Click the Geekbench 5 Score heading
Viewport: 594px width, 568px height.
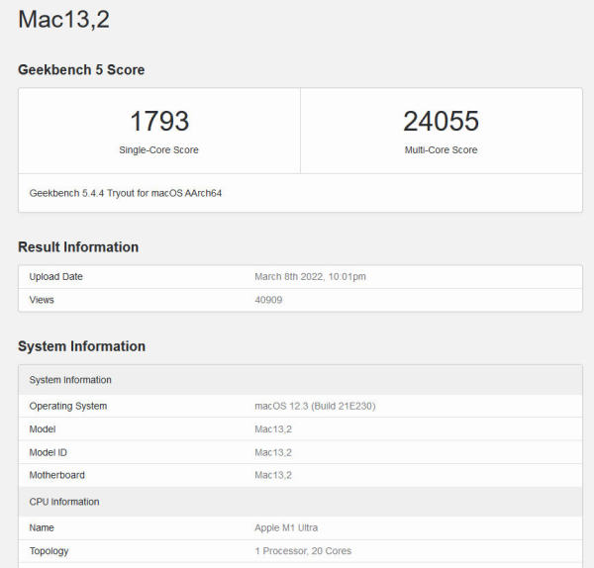tap(81, 69)
